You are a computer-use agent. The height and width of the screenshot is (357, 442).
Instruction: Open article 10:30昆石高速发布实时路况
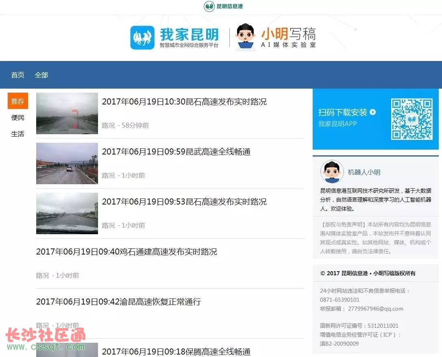[184, 102]
